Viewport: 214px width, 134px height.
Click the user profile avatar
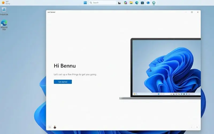coord(55,127)
